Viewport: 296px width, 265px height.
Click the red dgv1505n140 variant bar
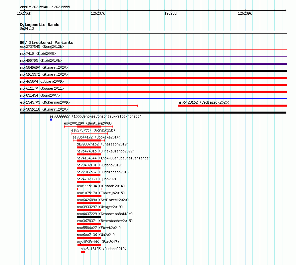tap(89, 245)
